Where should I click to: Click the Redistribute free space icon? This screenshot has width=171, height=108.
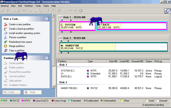6,42
